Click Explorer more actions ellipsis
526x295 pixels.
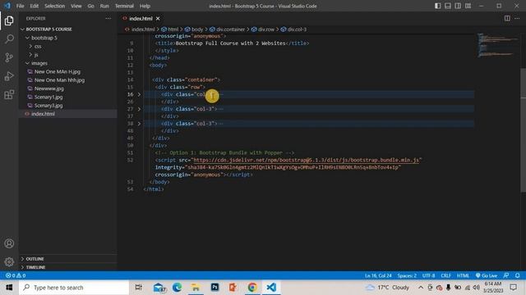click(x=108, y=18)
